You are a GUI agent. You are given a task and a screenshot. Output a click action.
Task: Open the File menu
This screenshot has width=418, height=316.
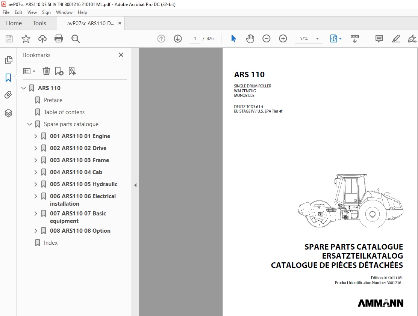[x=6, y=12]
